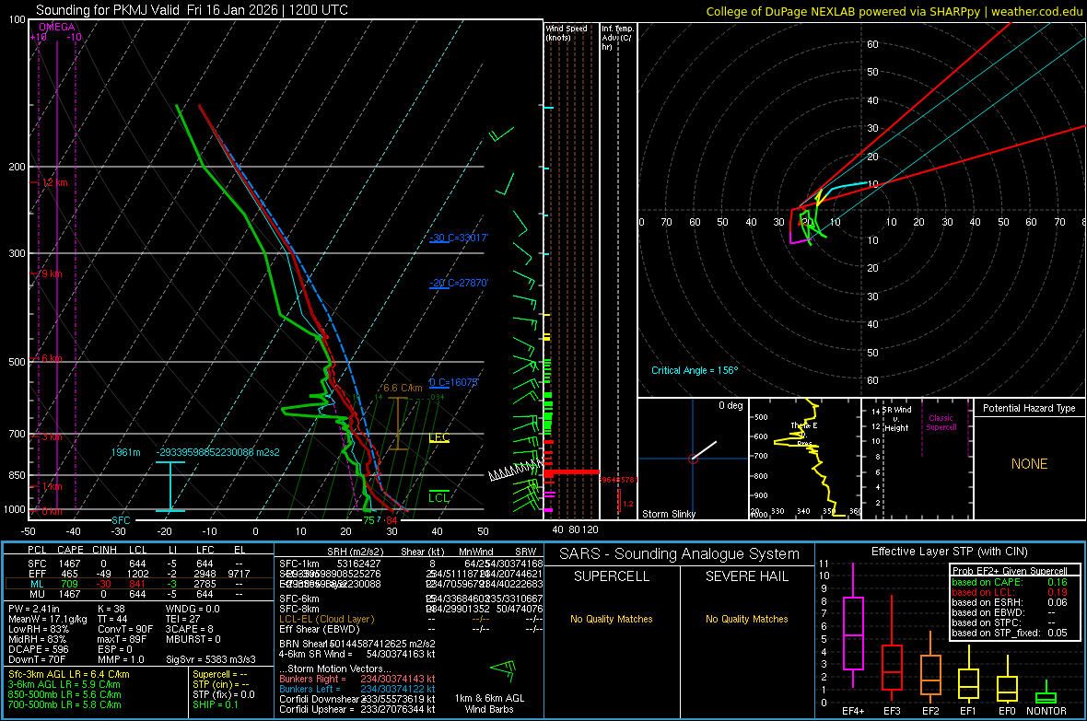This screenshot has height=721, width=1087.
Task: Click the STP (fix) = 0.0 value
Action: 224,694
